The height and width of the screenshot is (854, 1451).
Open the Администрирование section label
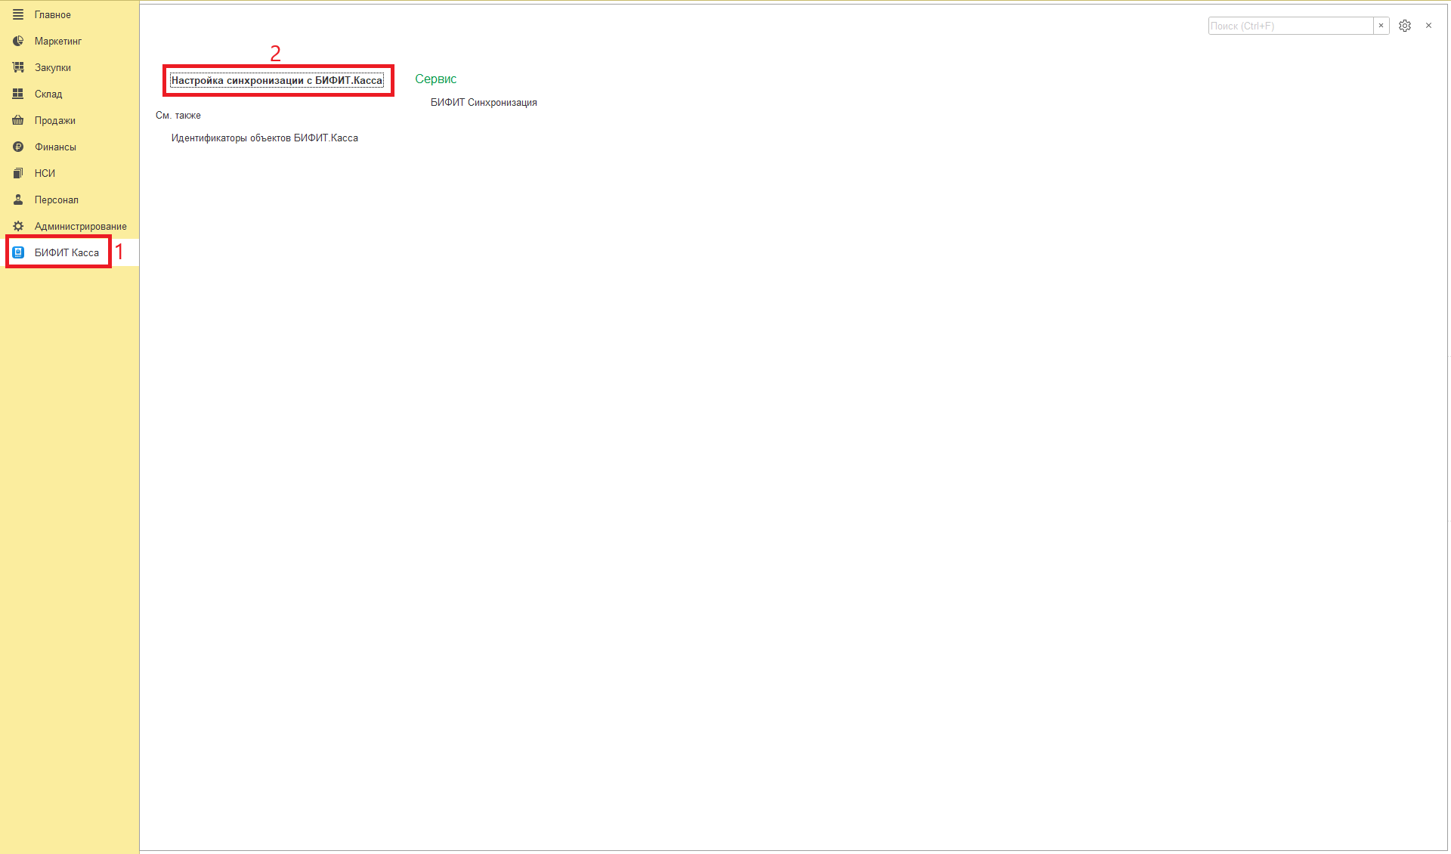coord(81,227)
